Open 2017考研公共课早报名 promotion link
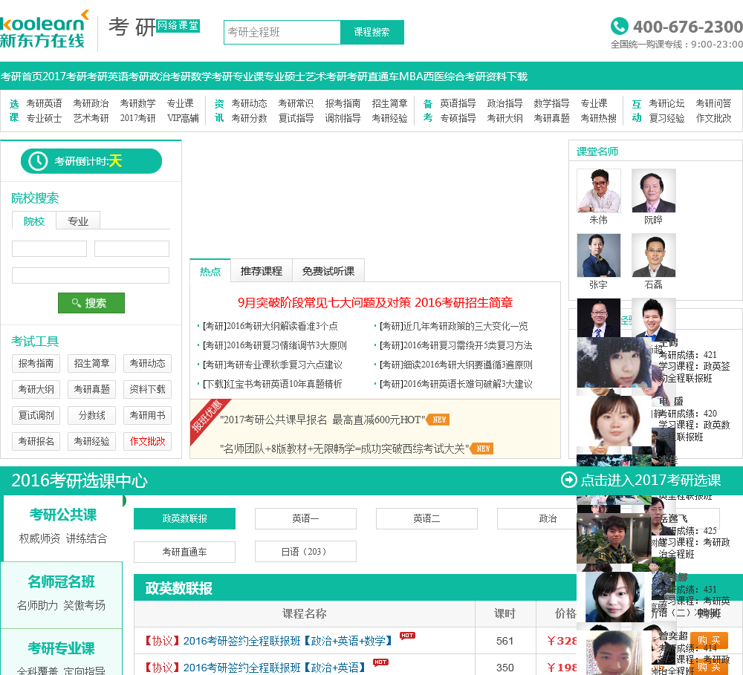This screenshot has height=675, width=743. pos(322,420)
